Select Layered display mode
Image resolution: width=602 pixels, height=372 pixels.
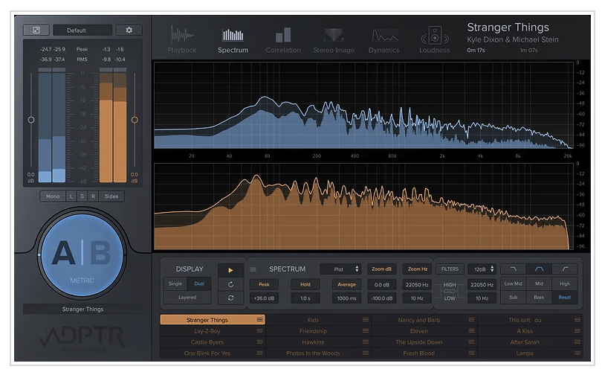tap(187, 298)
